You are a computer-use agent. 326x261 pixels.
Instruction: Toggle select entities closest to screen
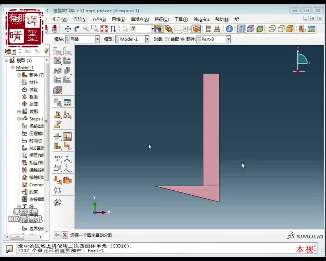pos(160,29)
